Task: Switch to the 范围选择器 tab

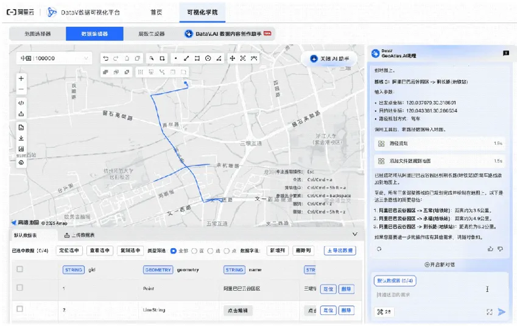Action: click(38, 33)
